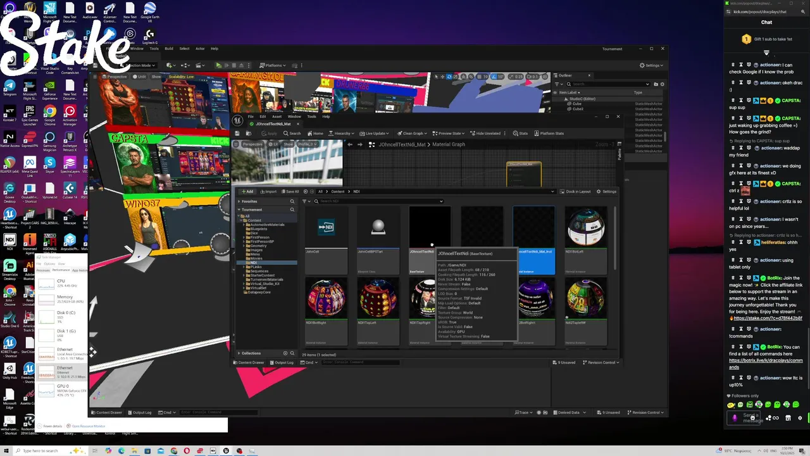Screen dimensions: 810x456
Task: Select the NDI1BotLeft material thumbnail
Action: [585, 227]
